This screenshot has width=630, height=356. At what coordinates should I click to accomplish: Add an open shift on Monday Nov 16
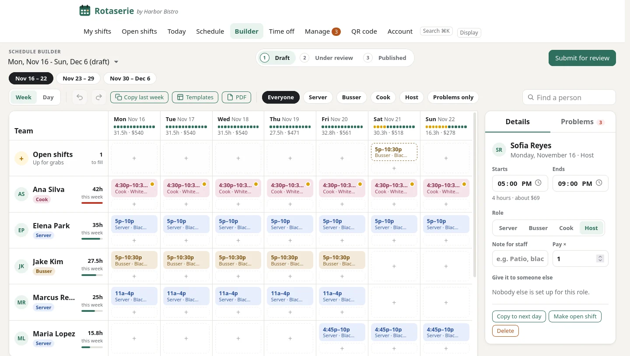(x=134, y=158)
